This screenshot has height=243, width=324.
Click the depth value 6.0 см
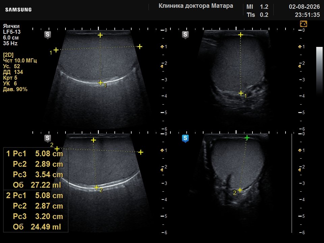(11, 37)
